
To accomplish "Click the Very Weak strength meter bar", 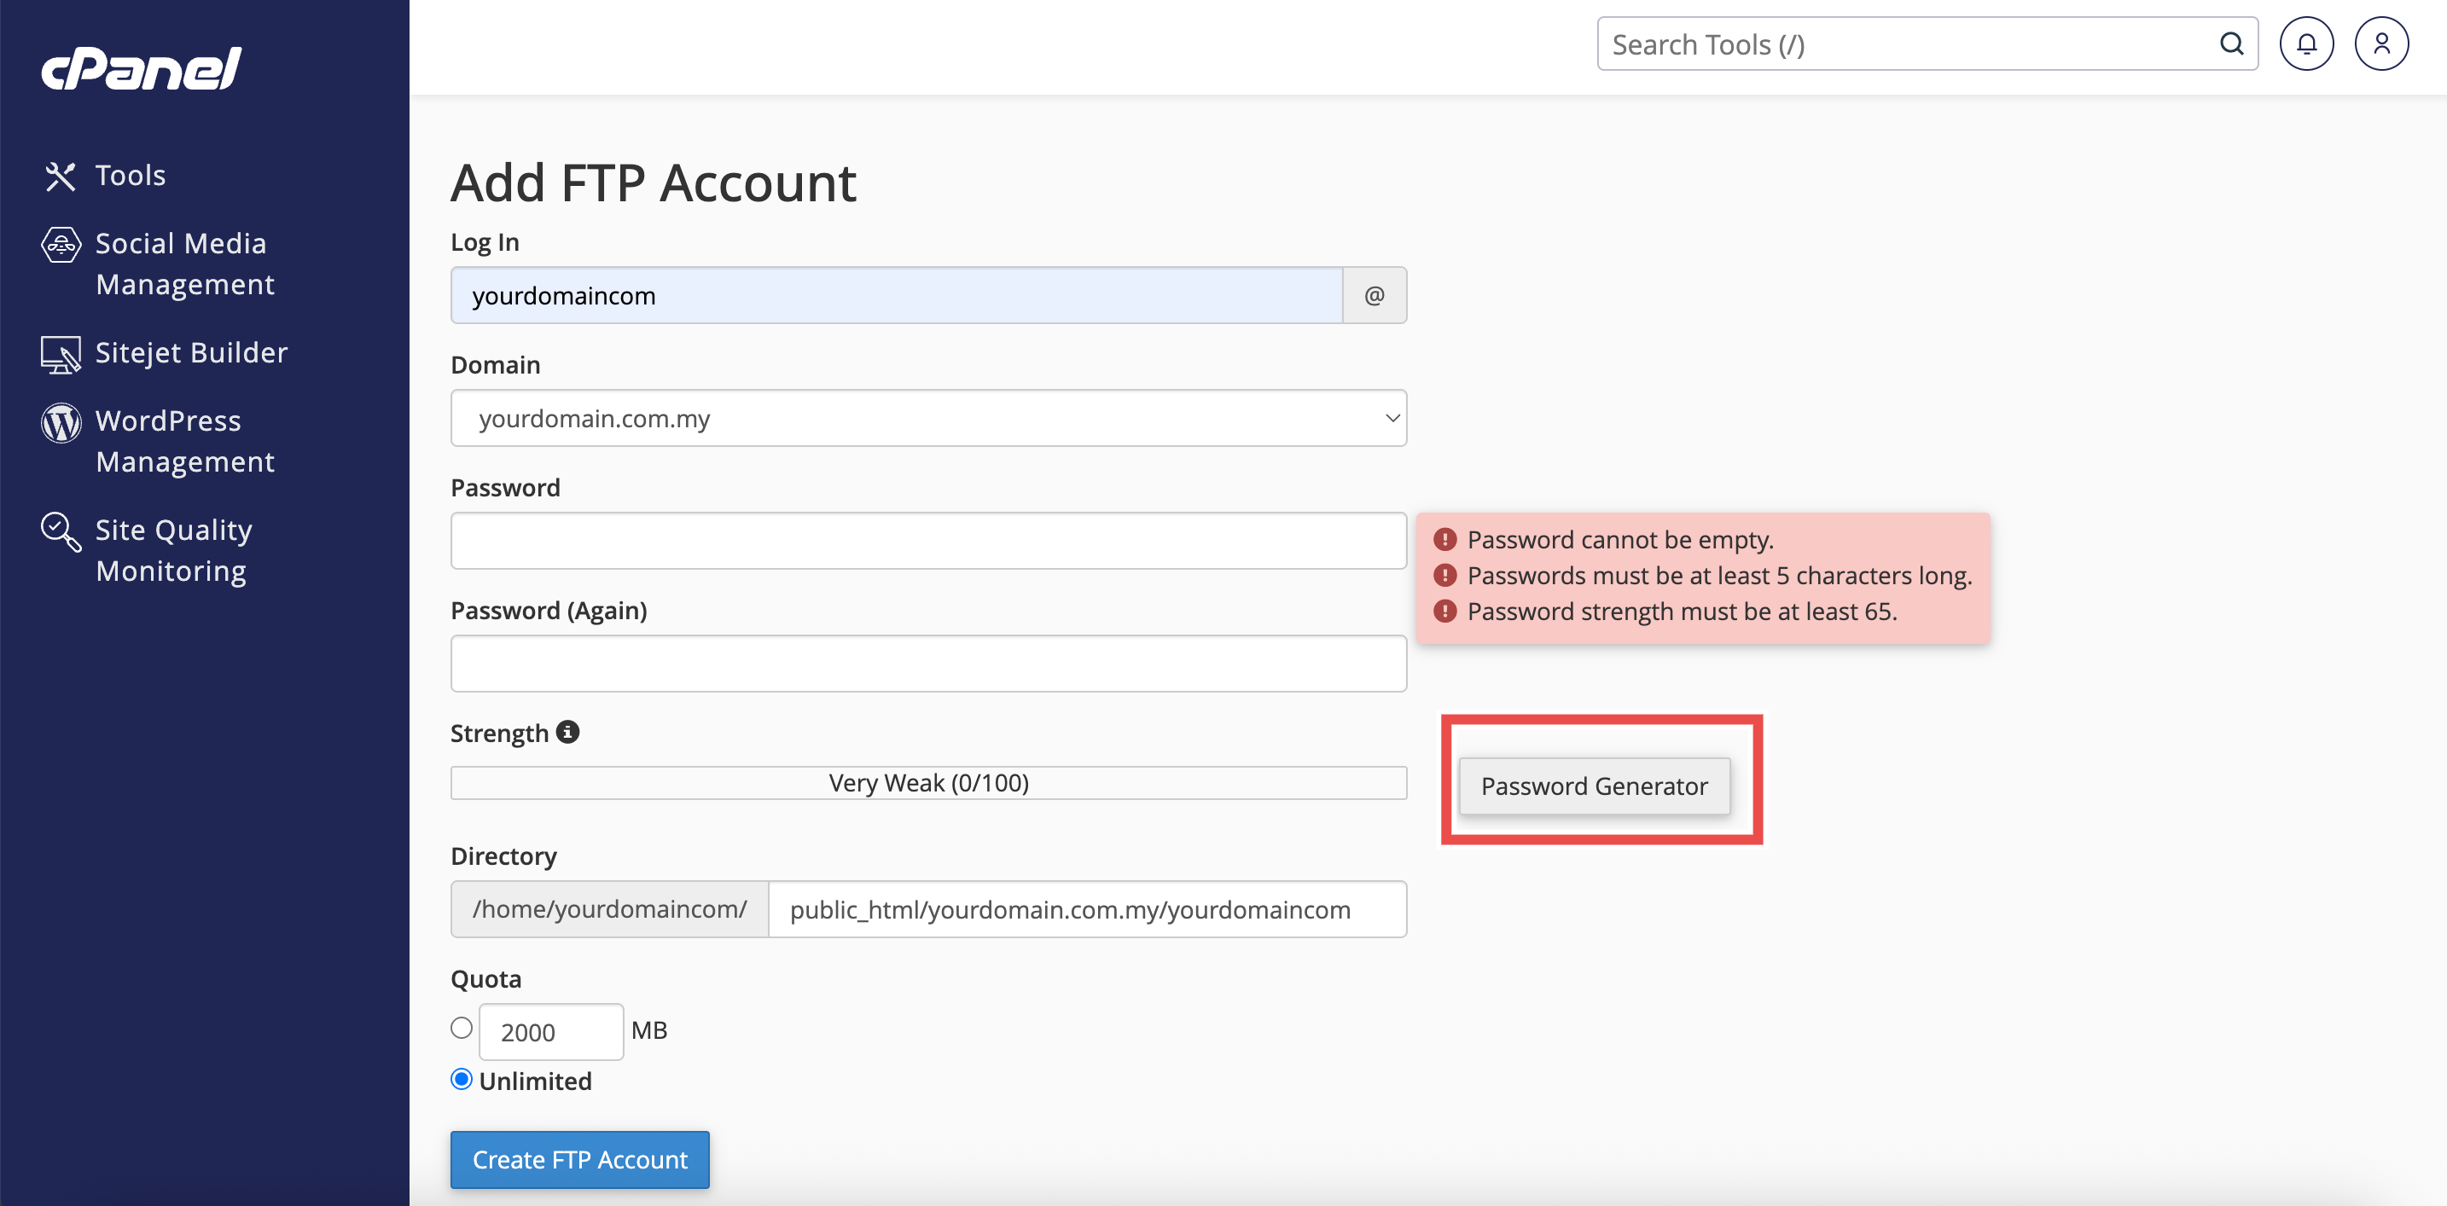I will coord(928,782).
